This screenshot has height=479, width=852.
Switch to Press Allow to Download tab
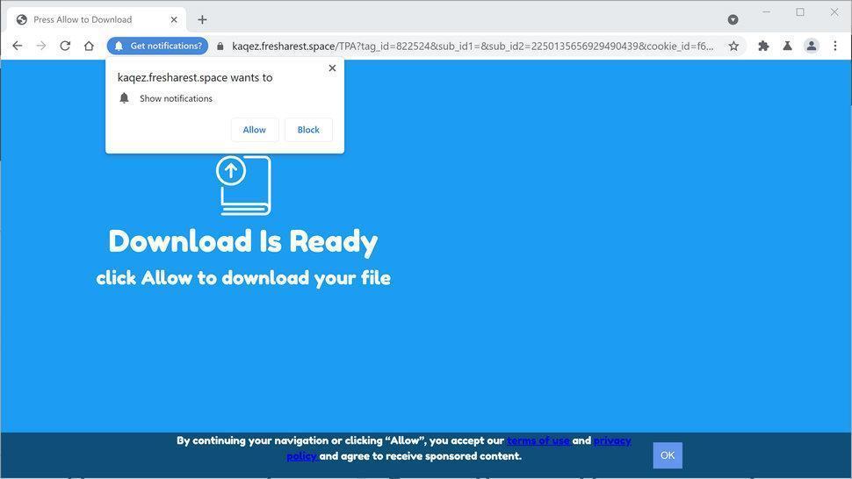[97, 19]
